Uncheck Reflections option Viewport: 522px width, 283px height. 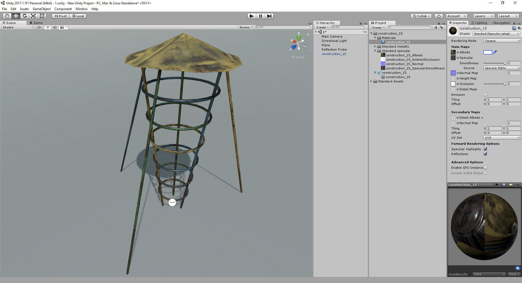tap(485, 154)
